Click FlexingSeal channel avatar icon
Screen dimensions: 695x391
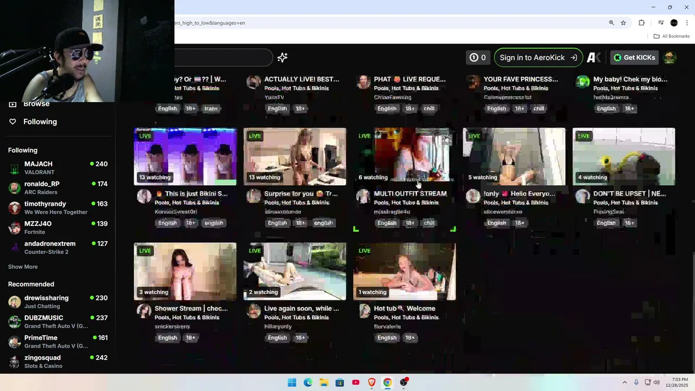click(x=583, y=196)
